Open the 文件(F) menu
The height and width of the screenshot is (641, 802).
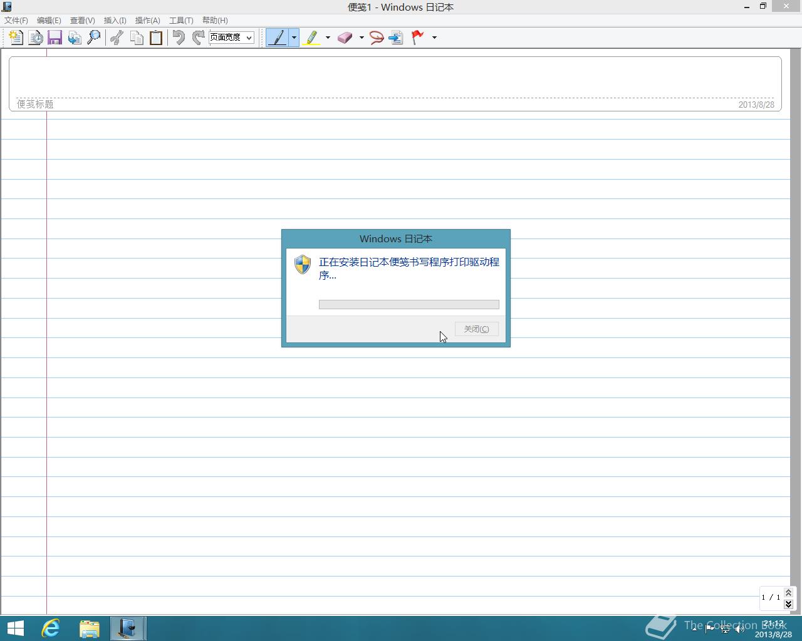coord(16,21)
